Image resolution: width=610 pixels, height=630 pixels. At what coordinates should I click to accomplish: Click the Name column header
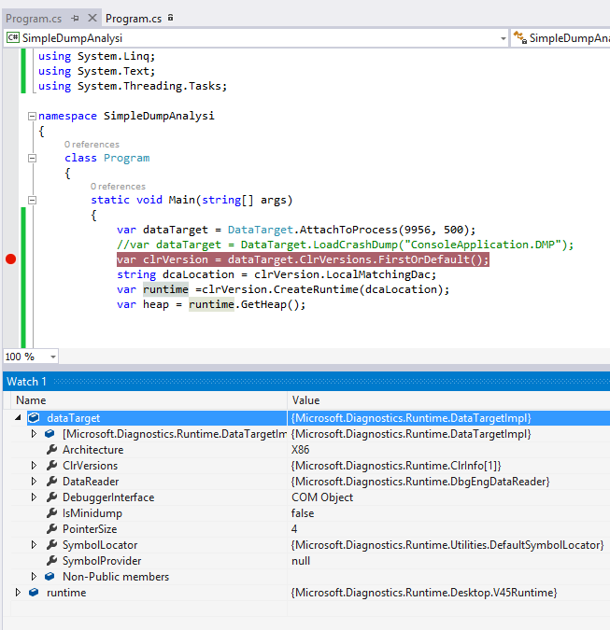[x=31, y=400]
